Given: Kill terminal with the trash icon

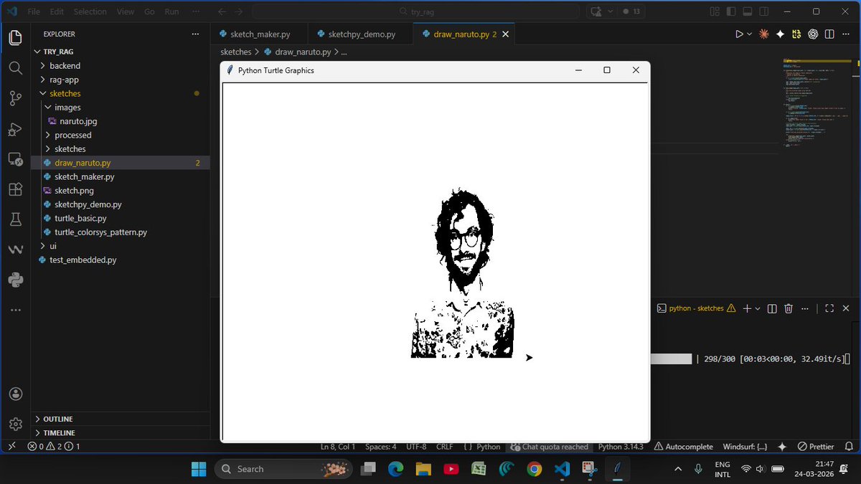Looking at the screenshot, I should pos(789,308).
